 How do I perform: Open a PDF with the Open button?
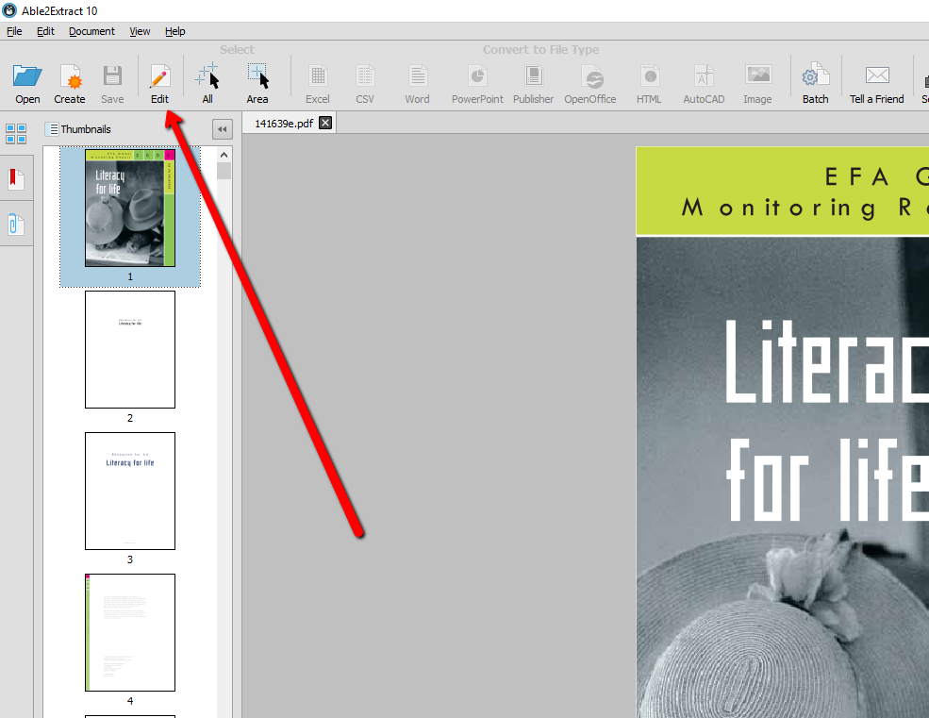tap(27, 83)
